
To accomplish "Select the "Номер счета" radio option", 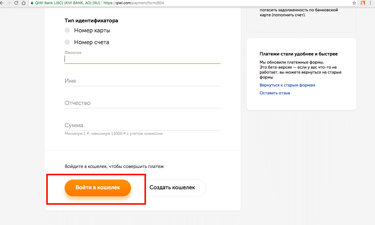I will pos(67,42).
